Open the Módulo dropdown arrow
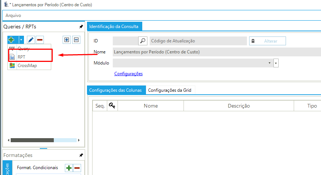The height and width of the screenshot is (175, 321). pyautogui.click(x=276, y=63)
